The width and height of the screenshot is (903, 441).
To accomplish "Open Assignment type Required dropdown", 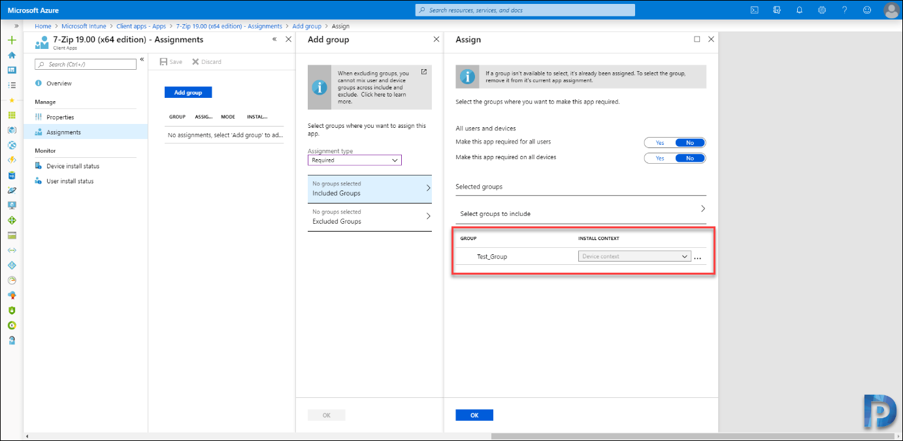I will point(355,160).
